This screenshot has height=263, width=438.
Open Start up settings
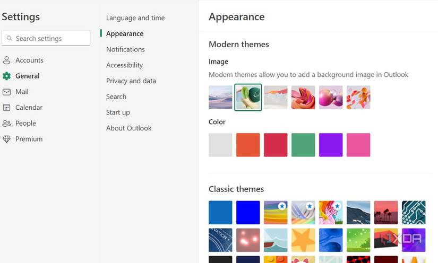click(118, 112)
